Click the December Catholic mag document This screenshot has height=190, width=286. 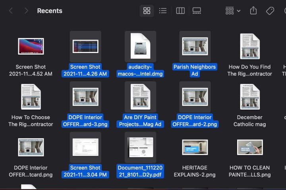pos(249,97)
